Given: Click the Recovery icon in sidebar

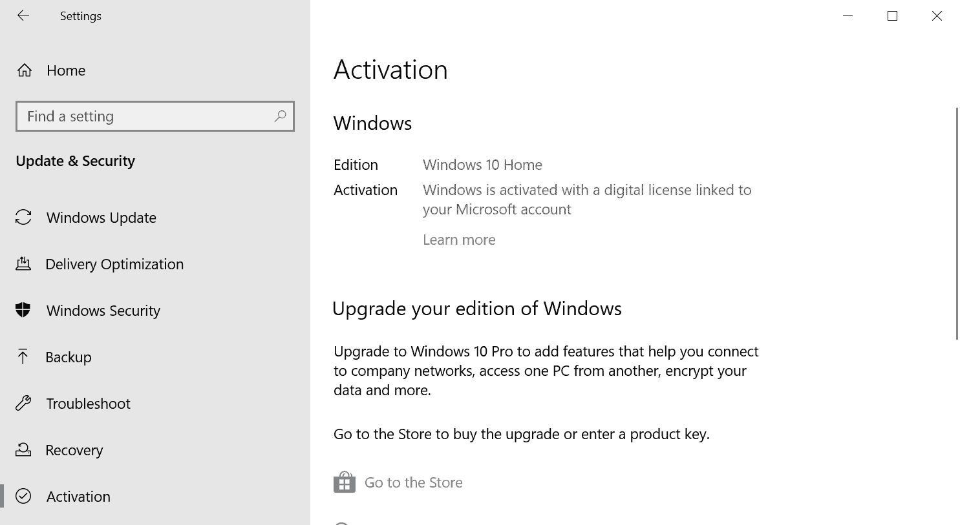Looking at the screenshot, I should pyautogui.click(x=23, y=450).
